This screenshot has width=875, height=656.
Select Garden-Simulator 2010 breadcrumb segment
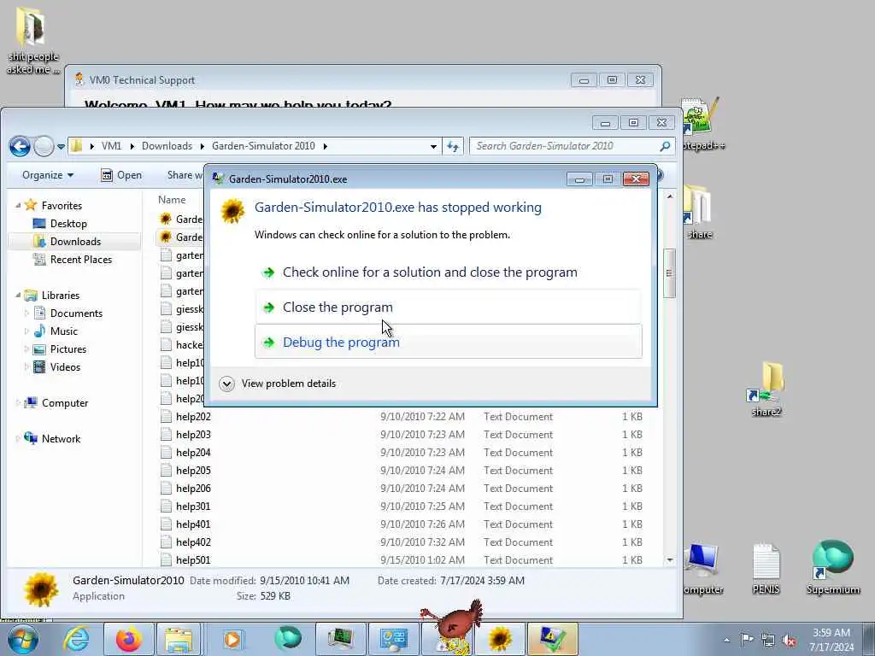click(x=263, y=146)
